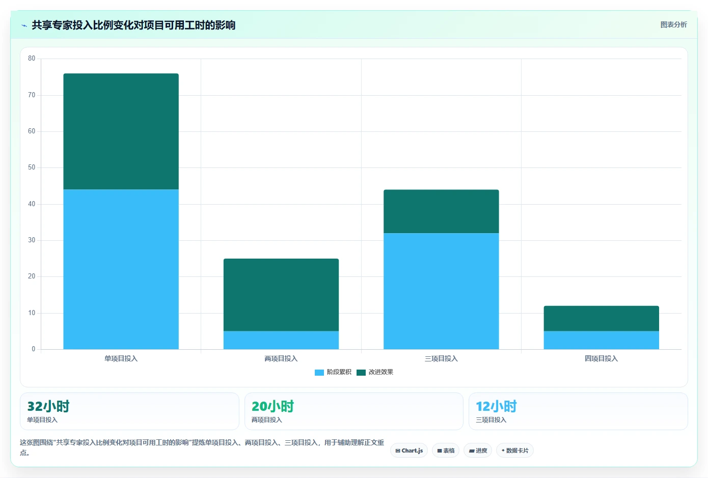The width and height of the screenshot is (708, 478).
Task: Click the 32小时 单项目投入 data card
Action: [x=129, y=411]
